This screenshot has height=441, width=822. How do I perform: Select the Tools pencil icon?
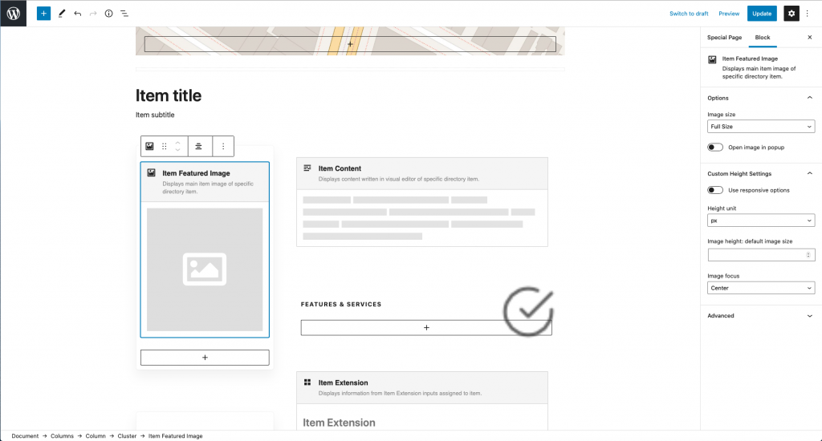coord(61,13)
